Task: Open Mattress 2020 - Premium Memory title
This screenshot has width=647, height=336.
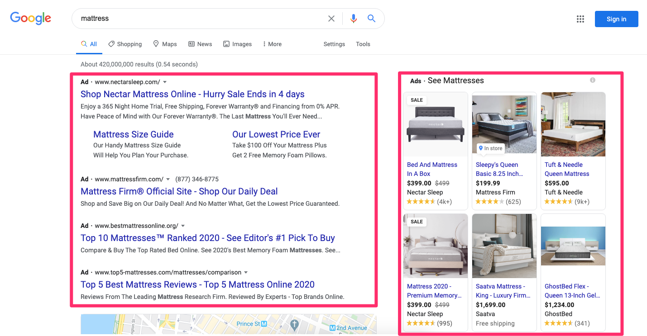Action: [x=434, y=291]
